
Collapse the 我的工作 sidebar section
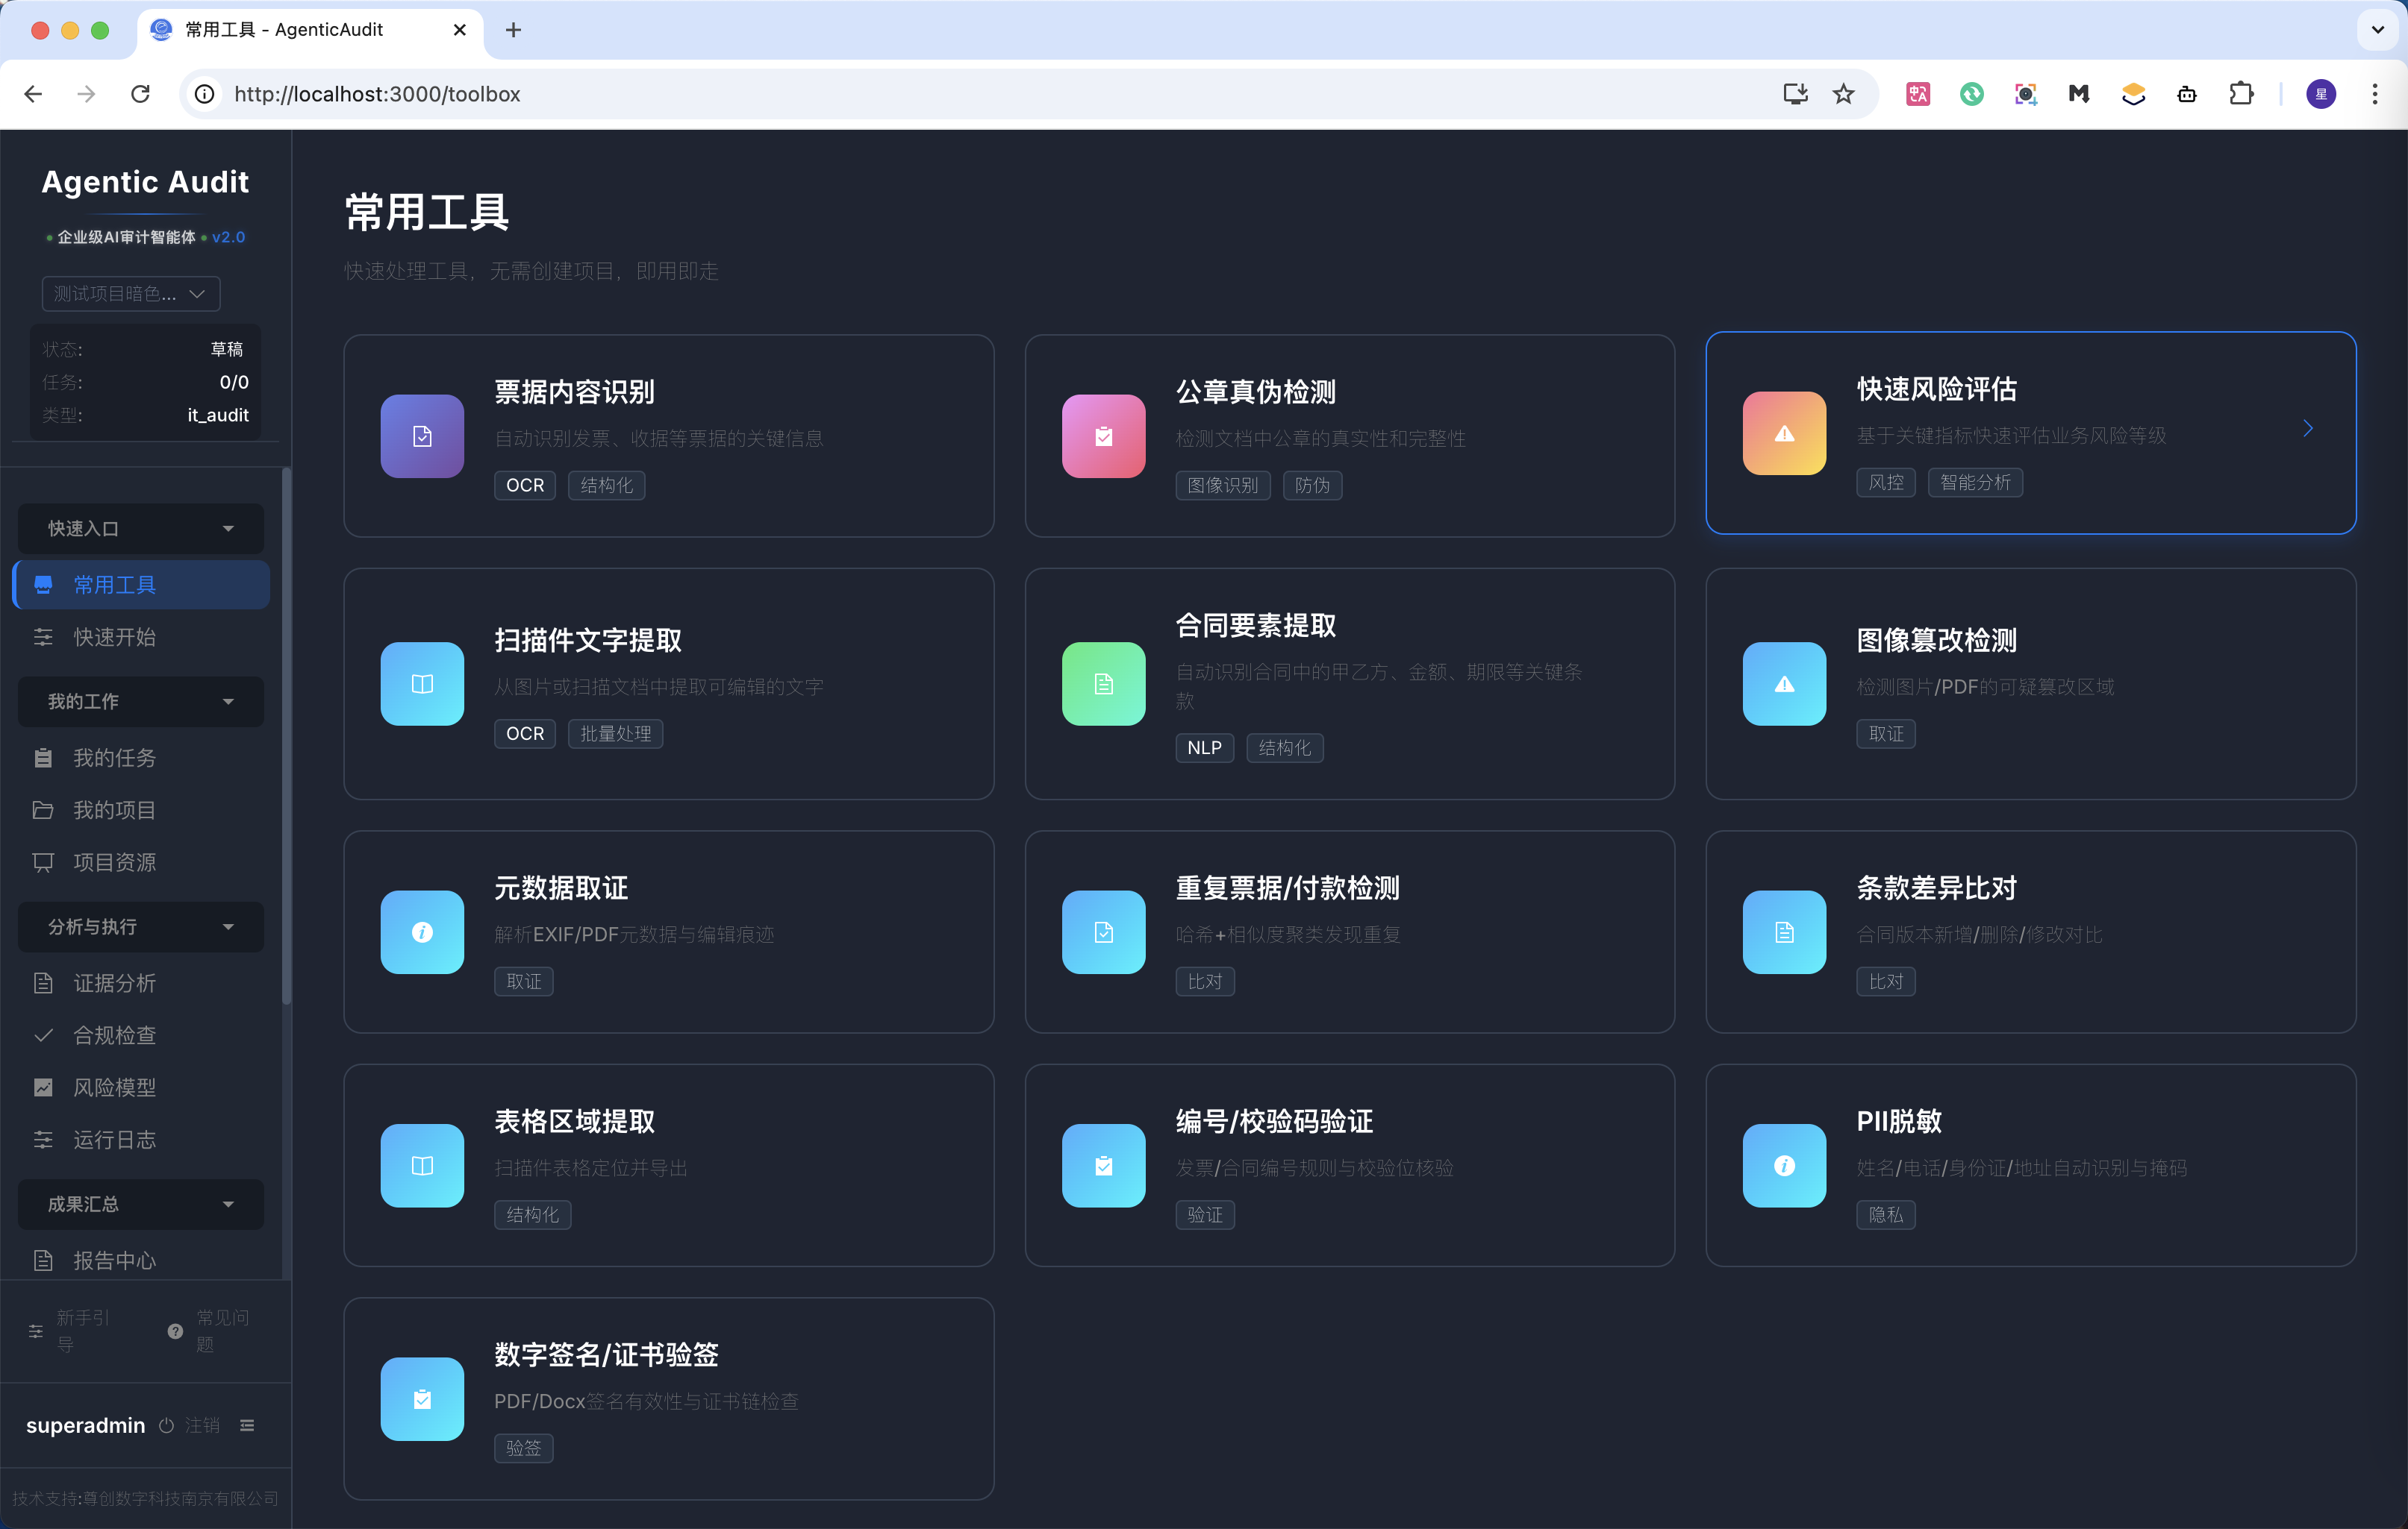click(x=228, y=702)
